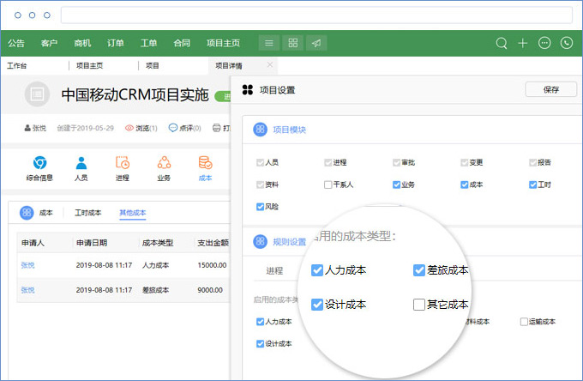
Task: Click the send paper-plane toolbar icon
Action: (x=316, y=43)
